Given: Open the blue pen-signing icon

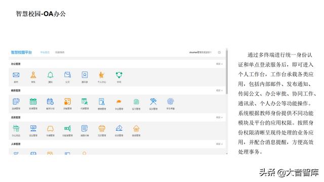Looking at the screenshot, I should pyautogui.click(x=119, y=128).
